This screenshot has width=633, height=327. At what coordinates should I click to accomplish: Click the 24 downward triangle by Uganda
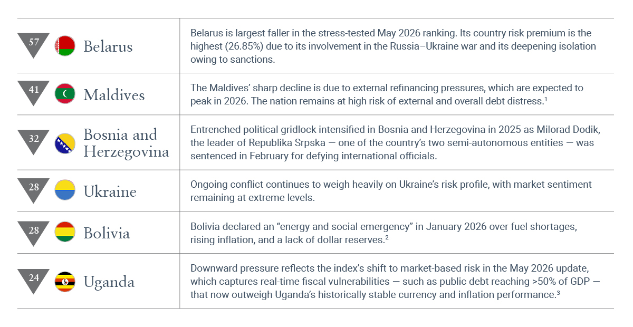34,280
